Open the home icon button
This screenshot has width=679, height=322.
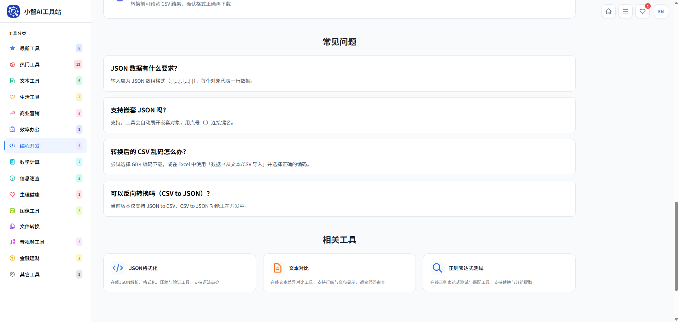click(x=609, y=11)
